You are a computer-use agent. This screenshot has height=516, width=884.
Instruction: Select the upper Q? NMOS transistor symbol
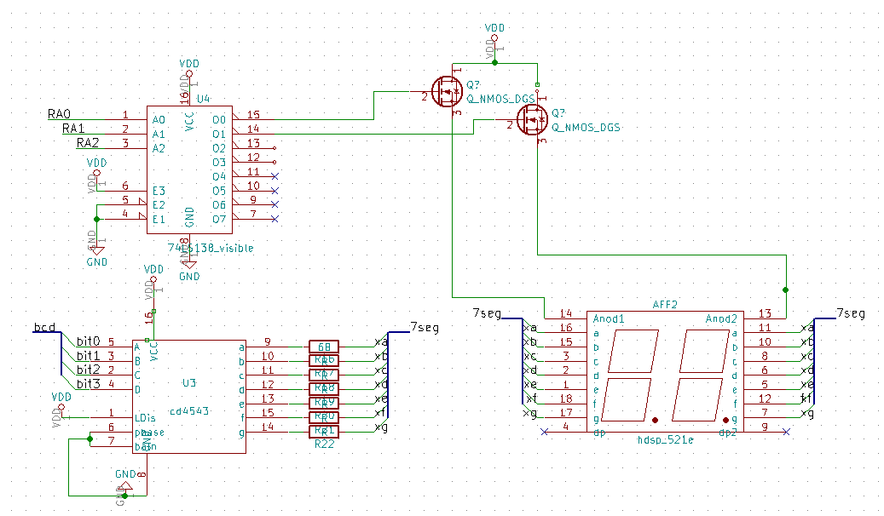tap(447, 91)
